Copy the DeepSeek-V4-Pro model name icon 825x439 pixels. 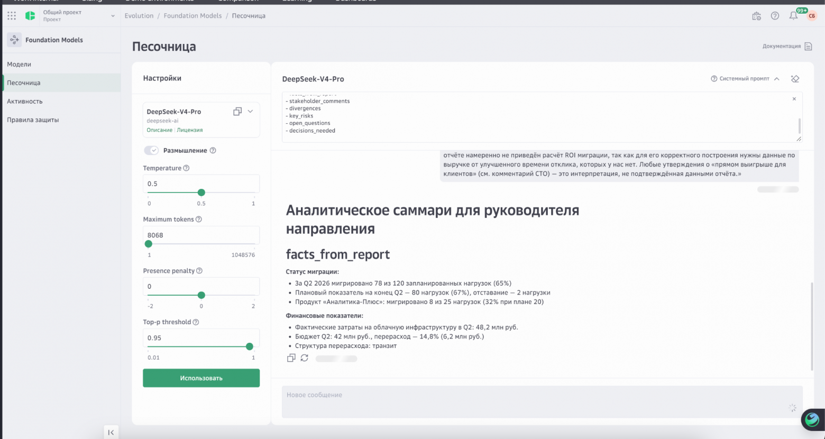(x=237, y=111)
